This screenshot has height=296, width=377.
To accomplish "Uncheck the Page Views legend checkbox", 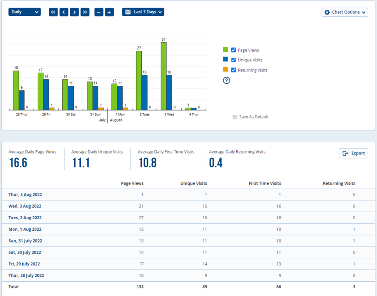I will (233, 50).
